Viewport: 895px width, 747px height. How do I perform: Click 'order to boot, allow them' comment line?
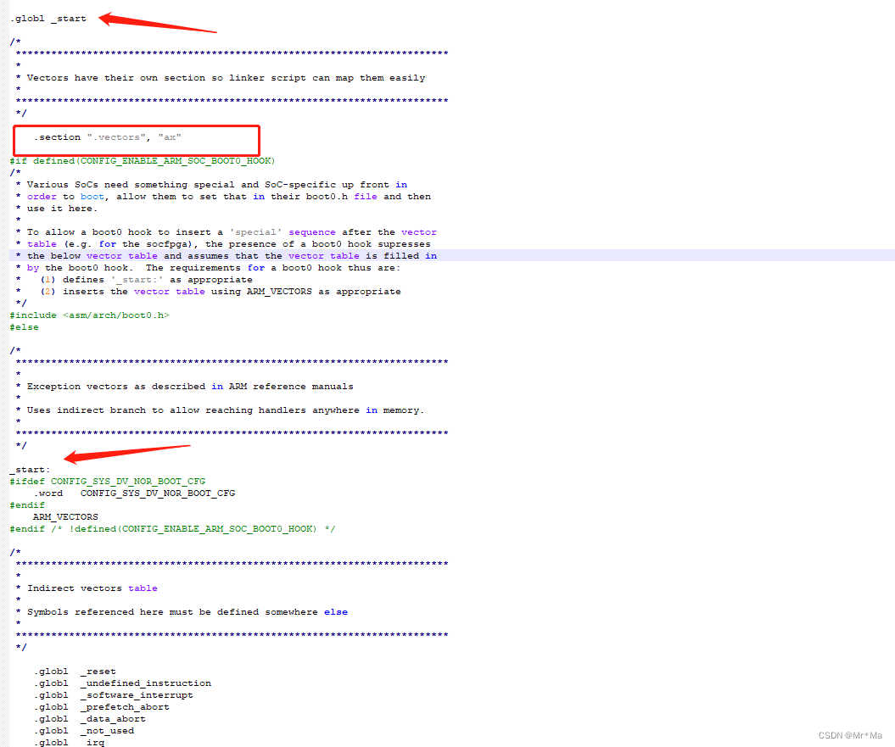pyautogui.click(x=223, y=197)
